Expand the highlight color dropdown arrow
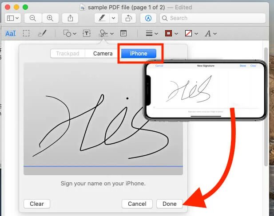274x216 pixels. tap(114, 18)
